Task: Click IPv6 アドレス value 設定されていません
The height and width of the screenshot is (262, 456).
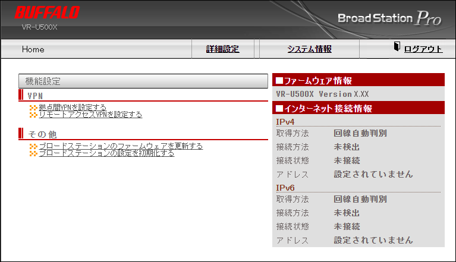Action: [x=373, y=240]
